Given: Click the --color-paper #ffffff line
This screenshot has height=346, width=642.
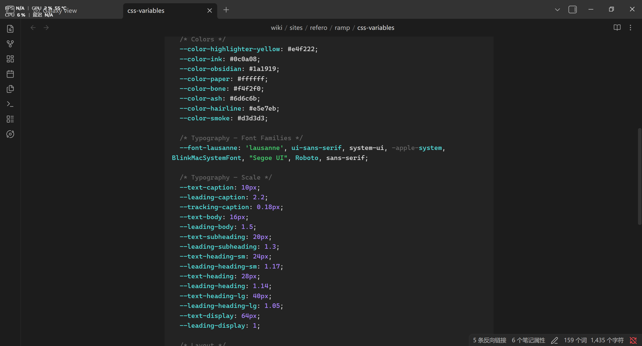Looking at the screenshot, I should point(223,79).
